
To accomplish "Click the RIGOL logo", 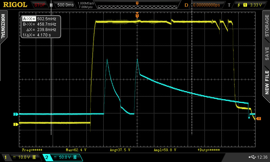I will (15, 5).
